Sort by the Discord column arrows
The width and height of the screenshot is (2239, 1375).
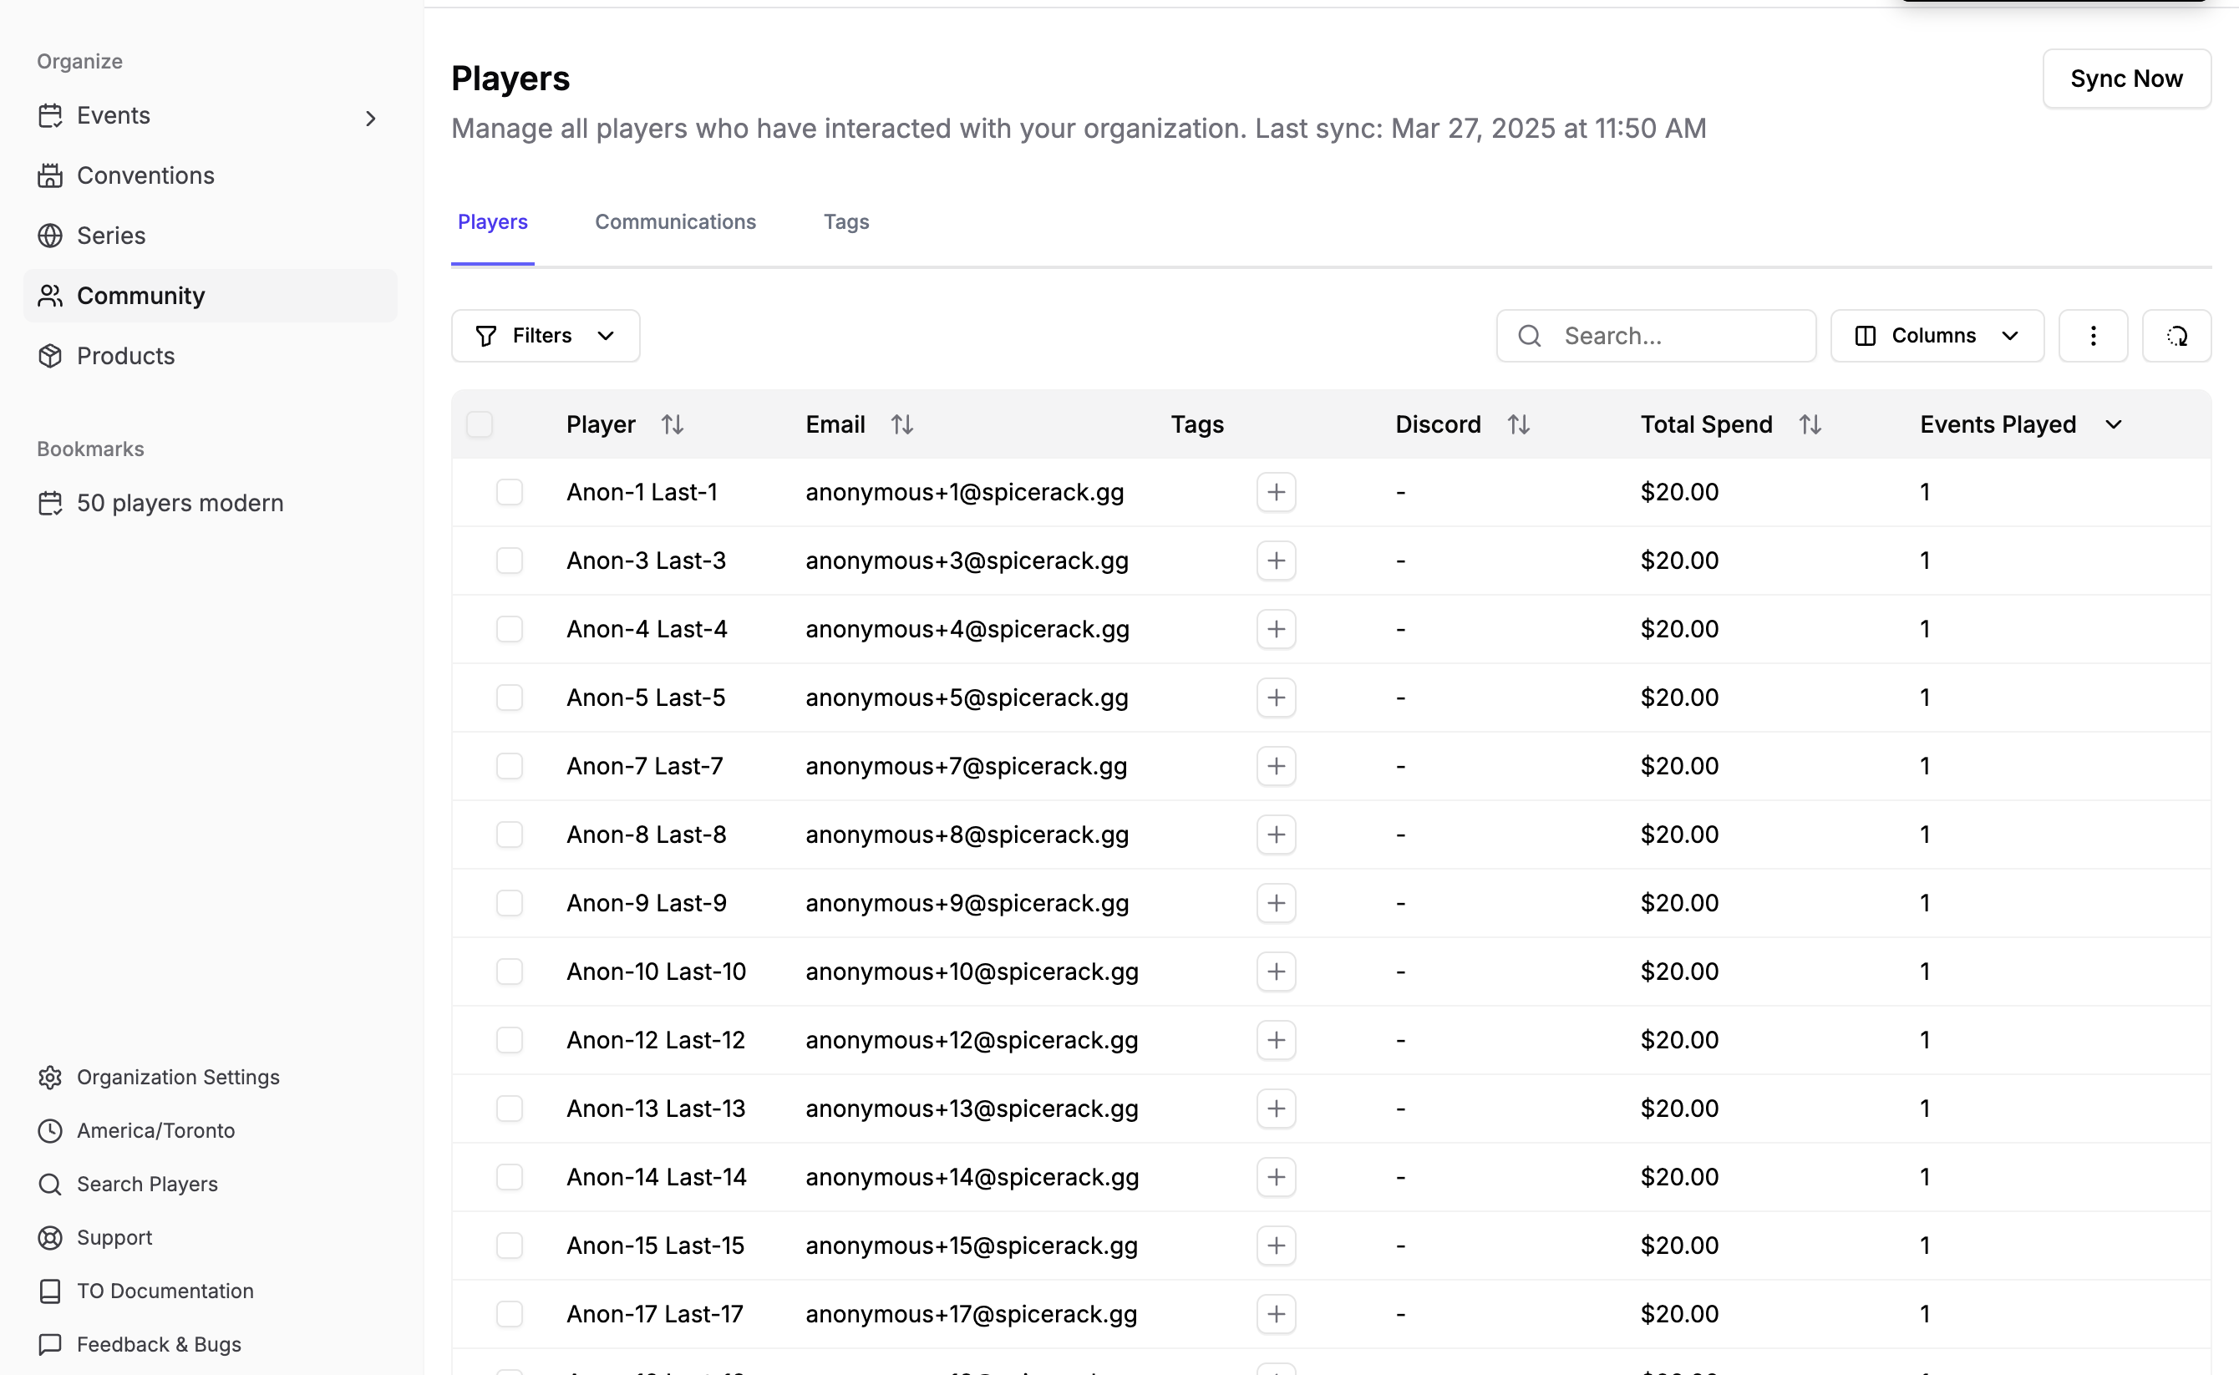[1517, 424]
